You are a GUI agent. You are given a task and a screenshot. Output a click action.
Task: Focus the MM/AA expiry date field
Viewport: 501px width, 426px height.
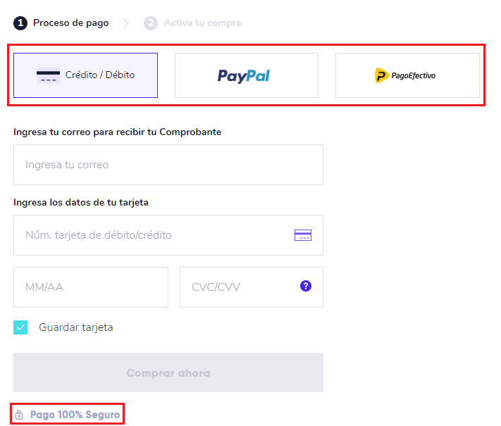pos(91,287)
